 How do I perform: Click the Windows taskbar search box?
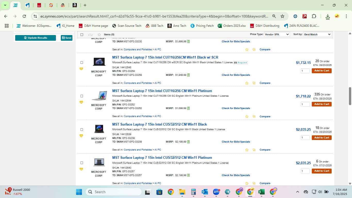[x=114, y=192]
